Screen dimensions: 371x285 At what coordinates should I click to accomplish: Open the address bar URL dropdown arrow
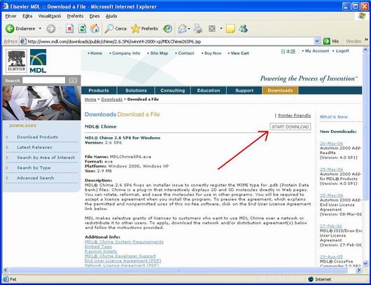click(x=317, y=41)
